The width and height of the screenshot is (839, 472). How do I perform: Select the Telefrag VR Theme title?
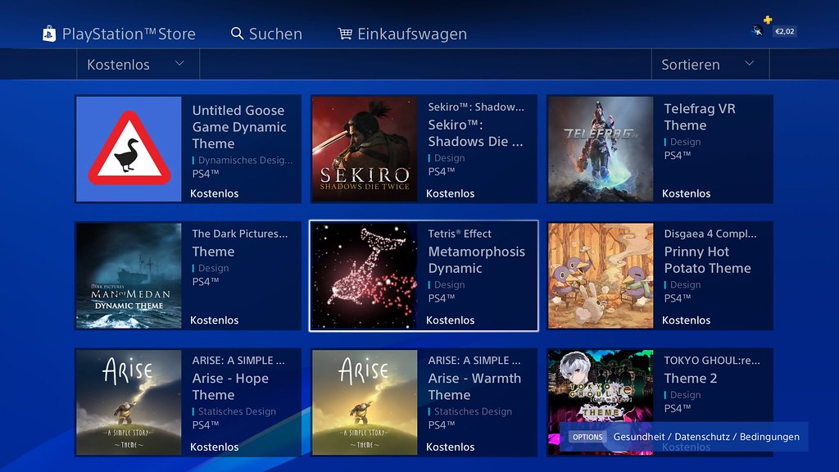point(700,116)
